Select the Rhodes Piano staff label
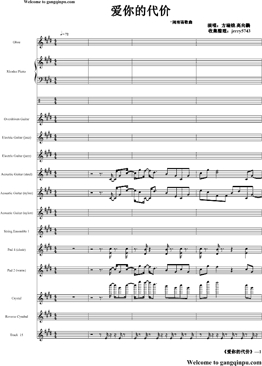Image resolution: width=262 pixels, height=366 pixels. click(16, 72)
